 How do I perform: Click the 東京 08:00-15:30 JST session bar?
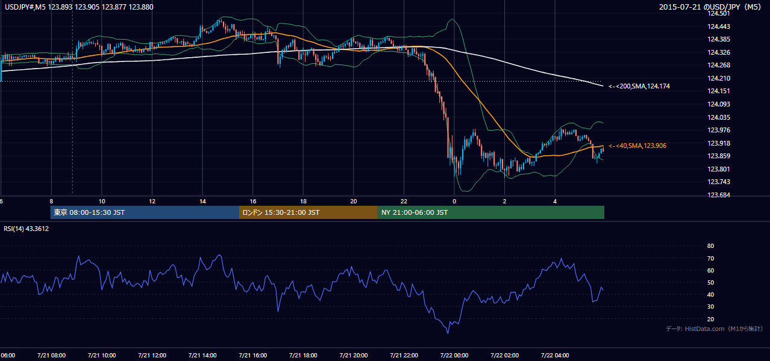pos(145,212)
